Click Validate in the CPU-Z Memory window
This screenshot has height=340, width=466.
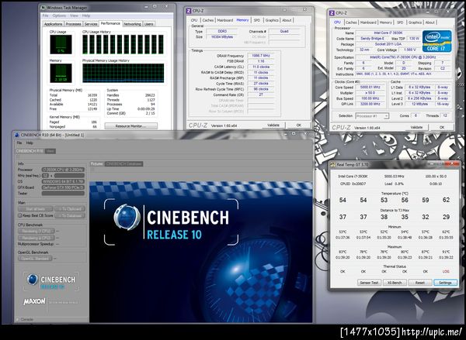pyautogui.click(x=273, y=125)
